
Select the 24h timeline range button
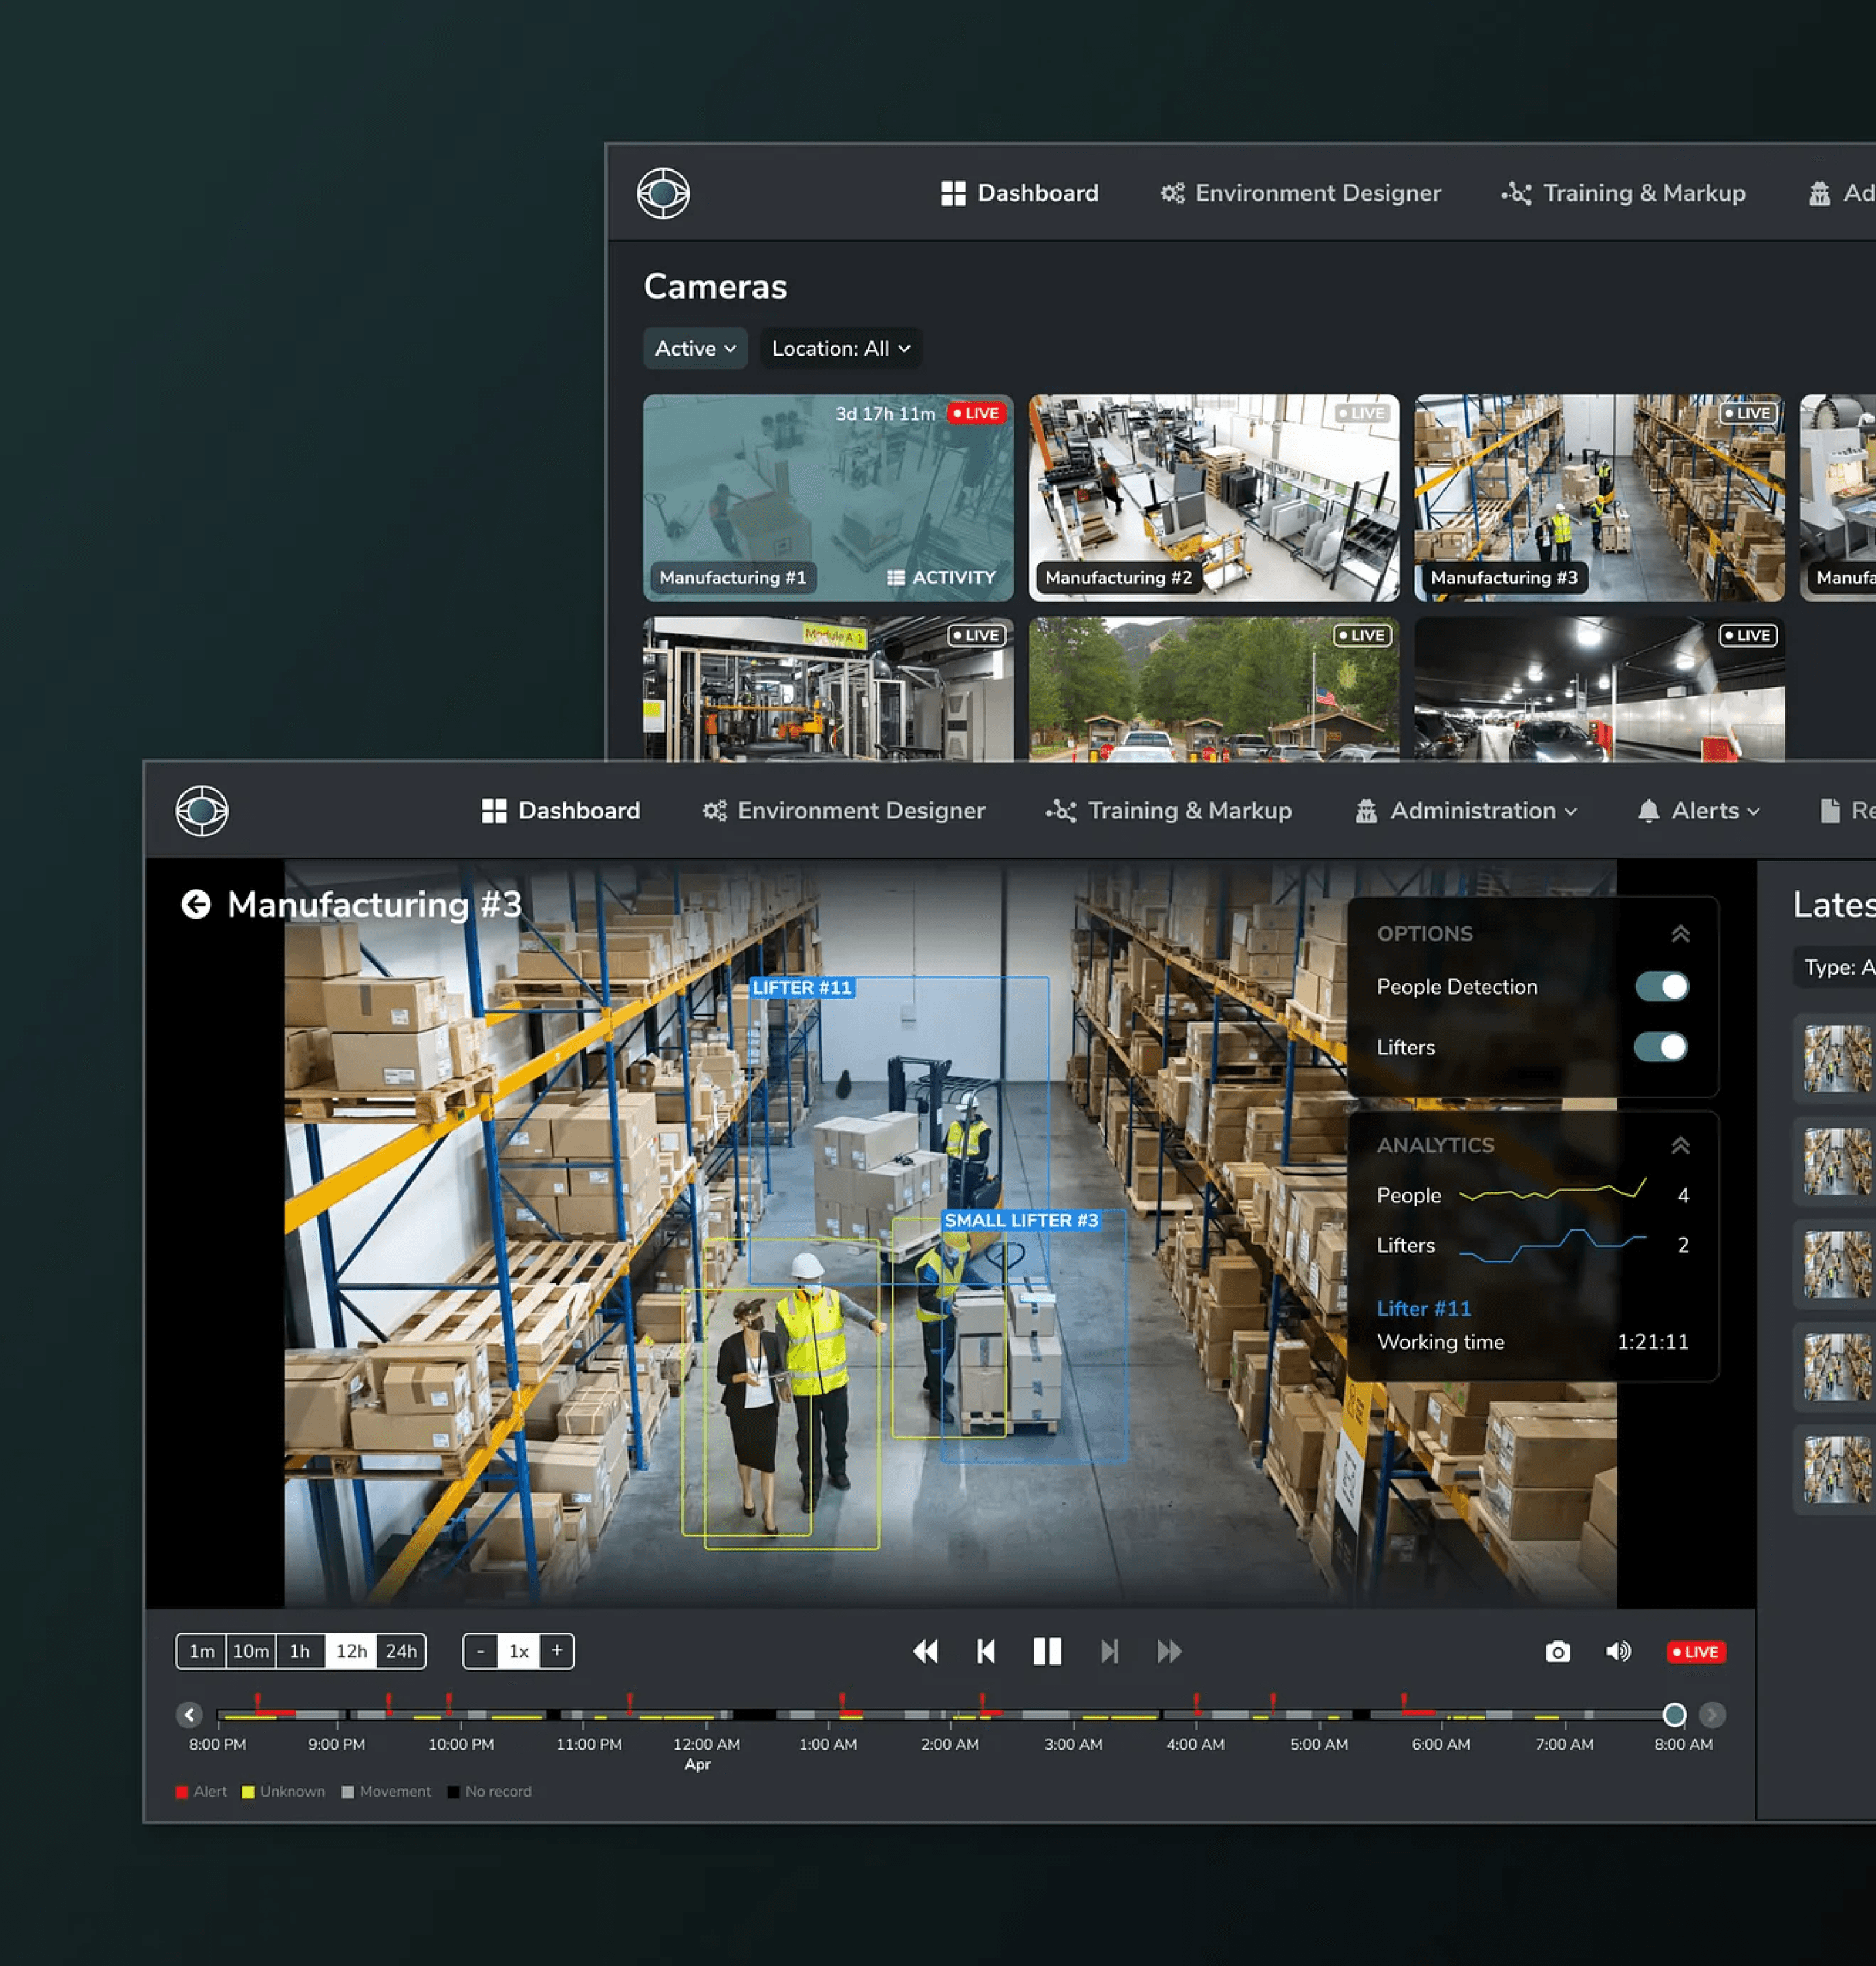click(x=402, y=1651)
